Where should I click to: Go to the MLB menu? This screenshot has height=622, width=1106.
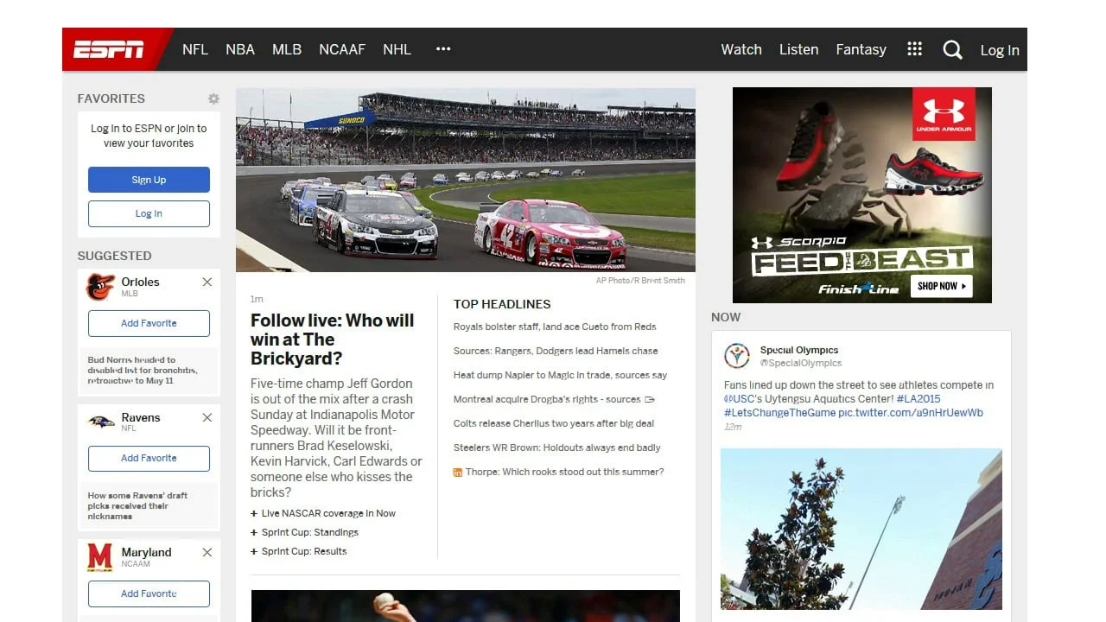pos(287,49)
